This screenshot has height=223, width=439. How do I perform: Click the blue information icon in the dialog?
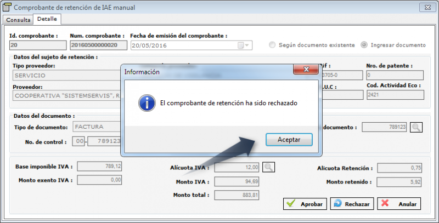[147, 103]
